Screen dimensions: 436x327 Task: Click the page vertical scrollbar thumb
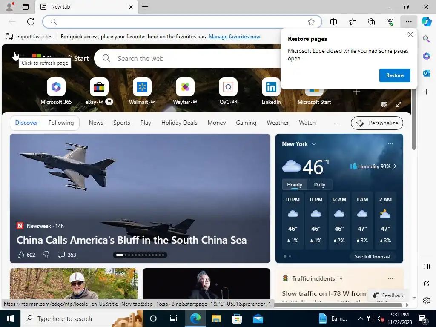(414, 120)
